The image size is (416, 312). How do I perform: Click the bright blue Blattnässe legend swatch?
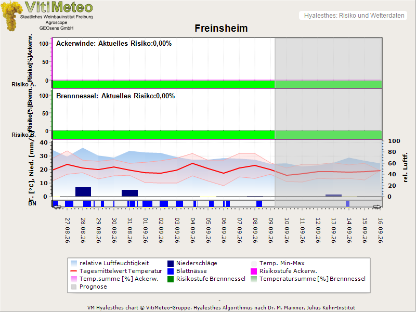click(171, 271)
